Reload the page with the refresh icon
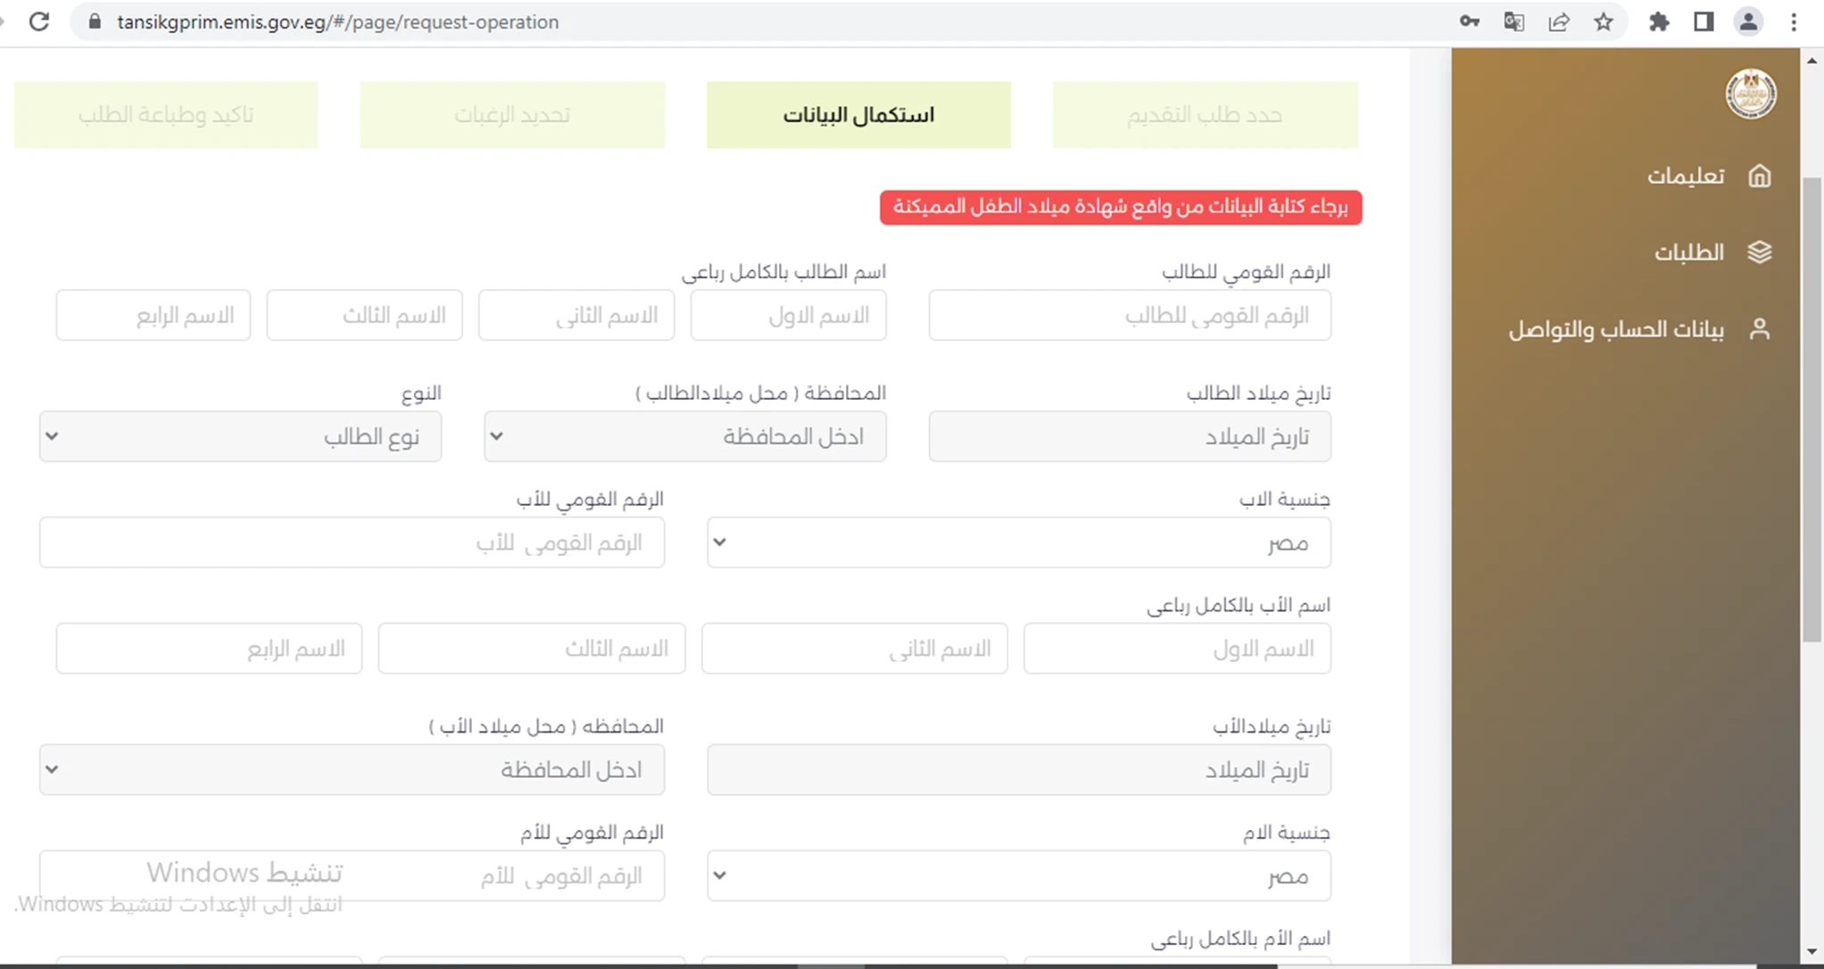 click(x=39, y=21)
